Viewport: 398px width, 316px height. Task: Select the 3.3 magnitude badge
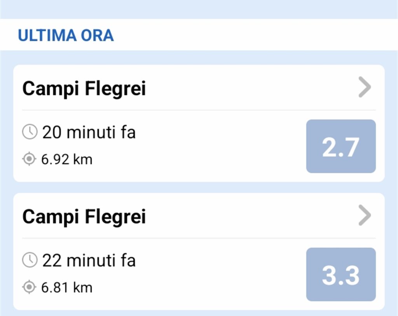341,274
